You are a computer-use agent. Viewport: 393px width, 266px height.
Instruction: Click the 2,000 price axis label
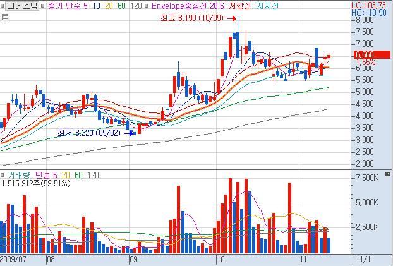(365, 164)
